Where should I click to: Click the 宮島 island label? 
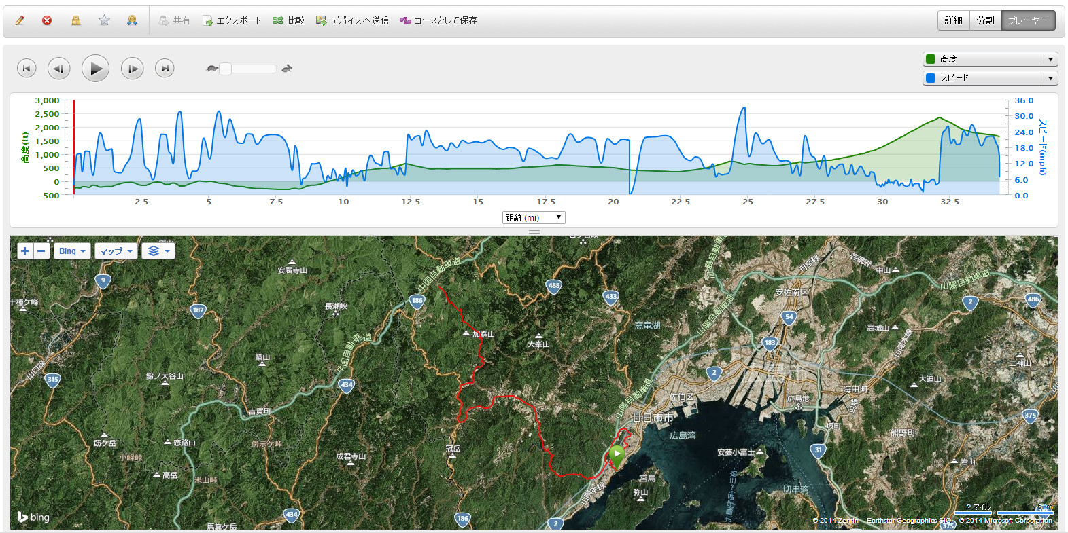tap(648, 479)
